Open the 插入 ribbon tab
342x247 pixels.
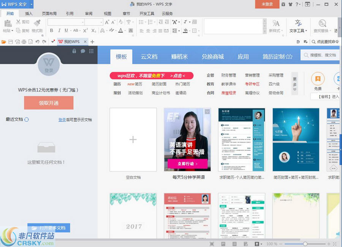click(28, 14)
